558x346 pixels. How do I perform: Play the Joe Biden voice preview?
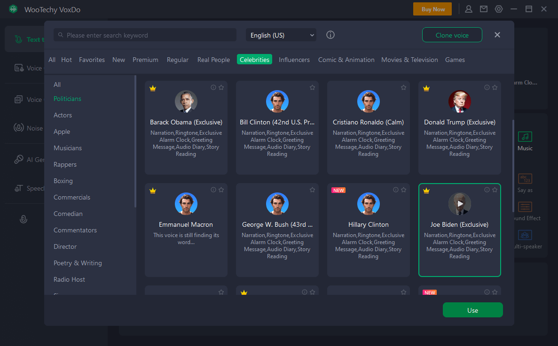[x=459, y=204]
